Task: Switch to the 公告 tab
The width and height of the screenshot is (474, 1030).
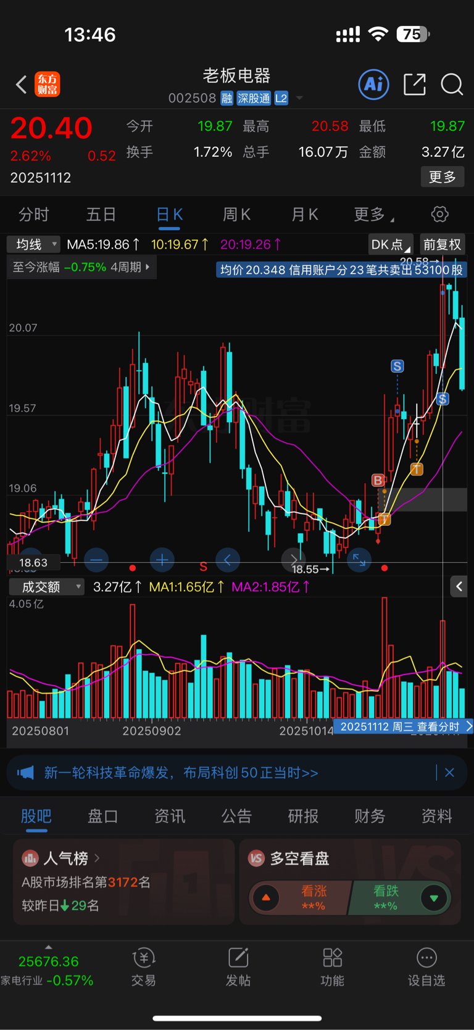Action: [236, 816]
